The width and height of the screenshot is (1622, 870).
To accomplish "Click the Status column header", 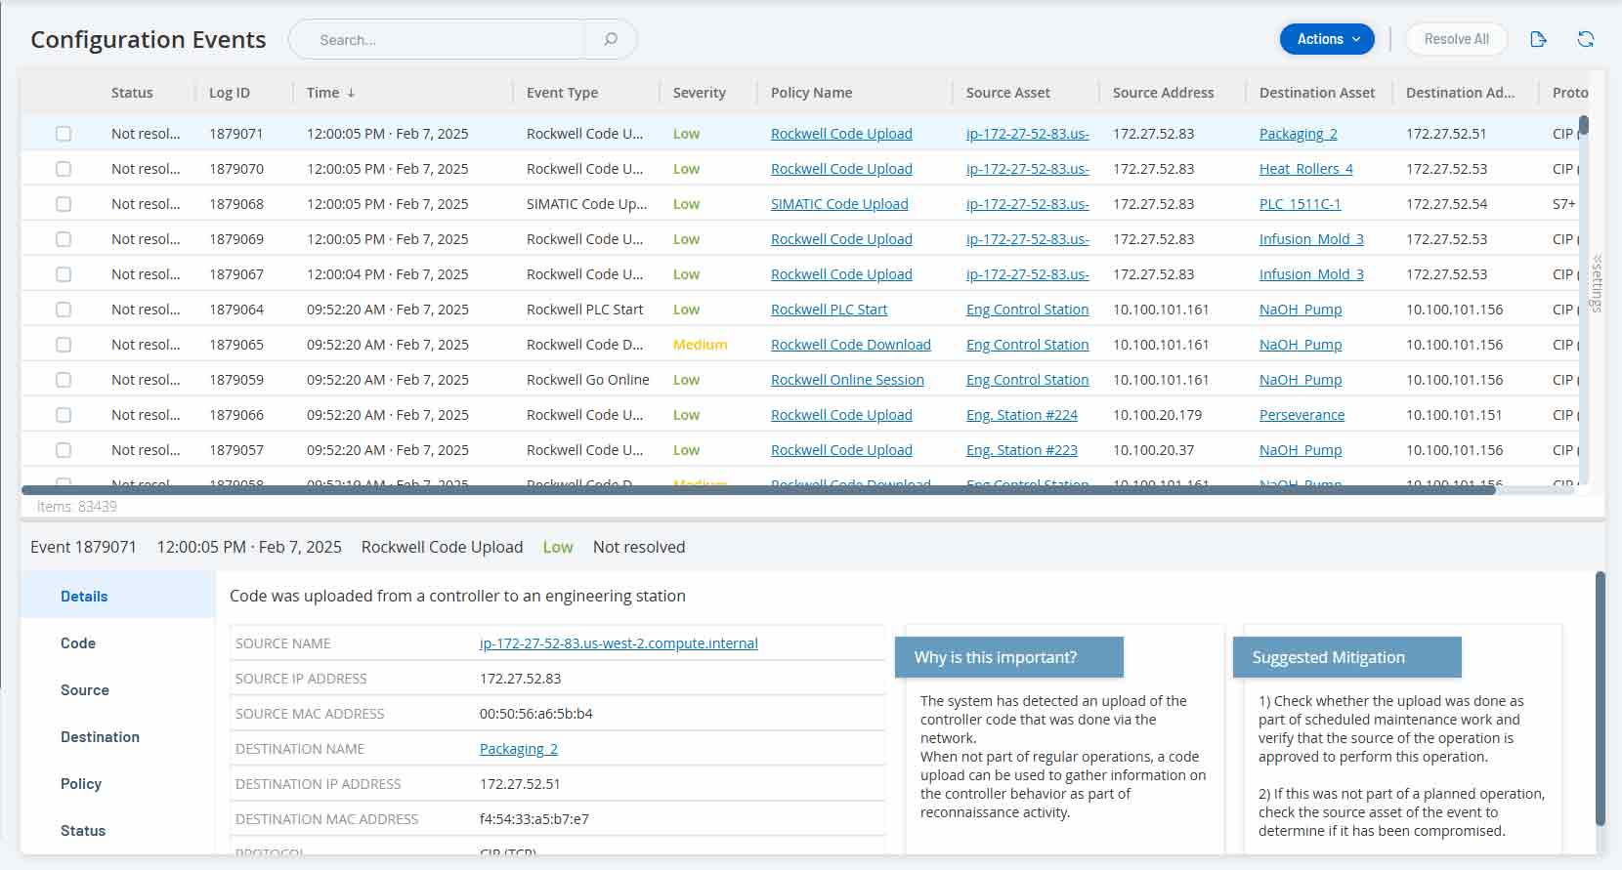I will coord(132,93).
